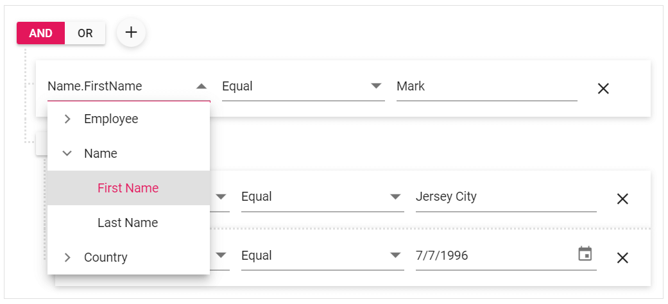
Task: Expand the Employee tree node
Action: click(x=67, y=119)
